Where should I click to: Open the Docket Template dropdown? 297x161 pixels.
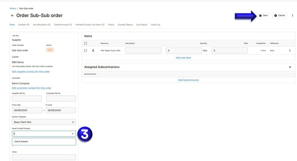(44, 122)
